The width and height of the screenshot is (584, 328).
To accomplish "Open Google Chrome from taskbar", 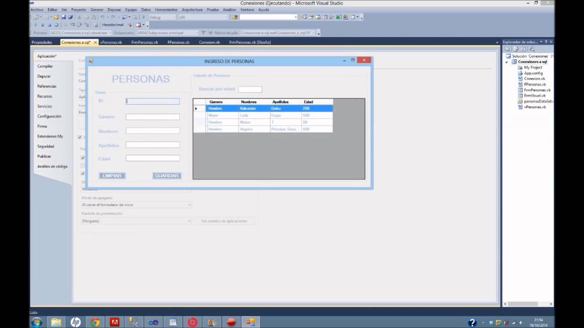I will tap(95, 322).
